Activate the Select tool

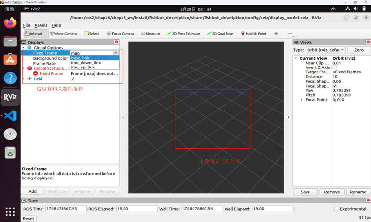point(91,34)
